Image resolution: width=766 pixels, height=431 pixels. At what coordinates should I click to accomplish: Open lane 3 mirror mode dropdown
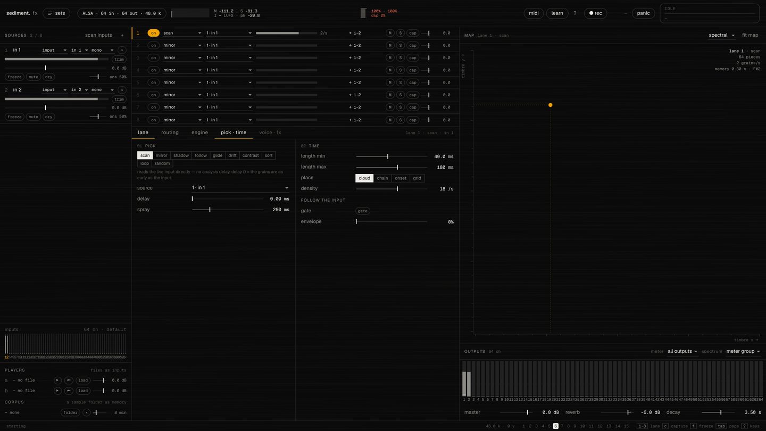pos(182,57)
